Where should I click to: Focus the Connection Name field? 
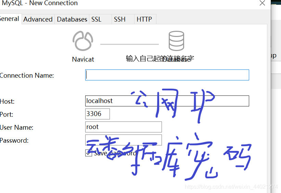167,75
